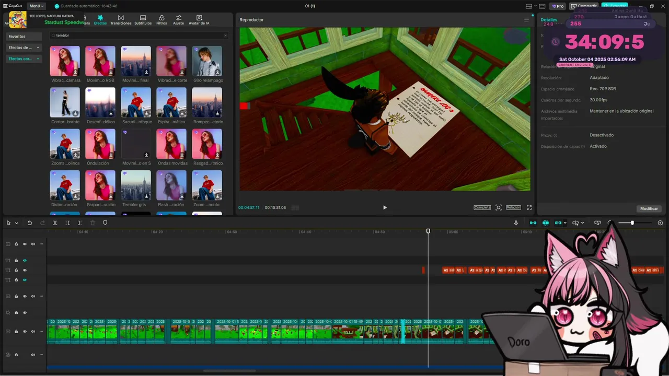This screenshot has width=669, height=376.
Task: Switch to the Filtros tab
Action: pos(162,20)
